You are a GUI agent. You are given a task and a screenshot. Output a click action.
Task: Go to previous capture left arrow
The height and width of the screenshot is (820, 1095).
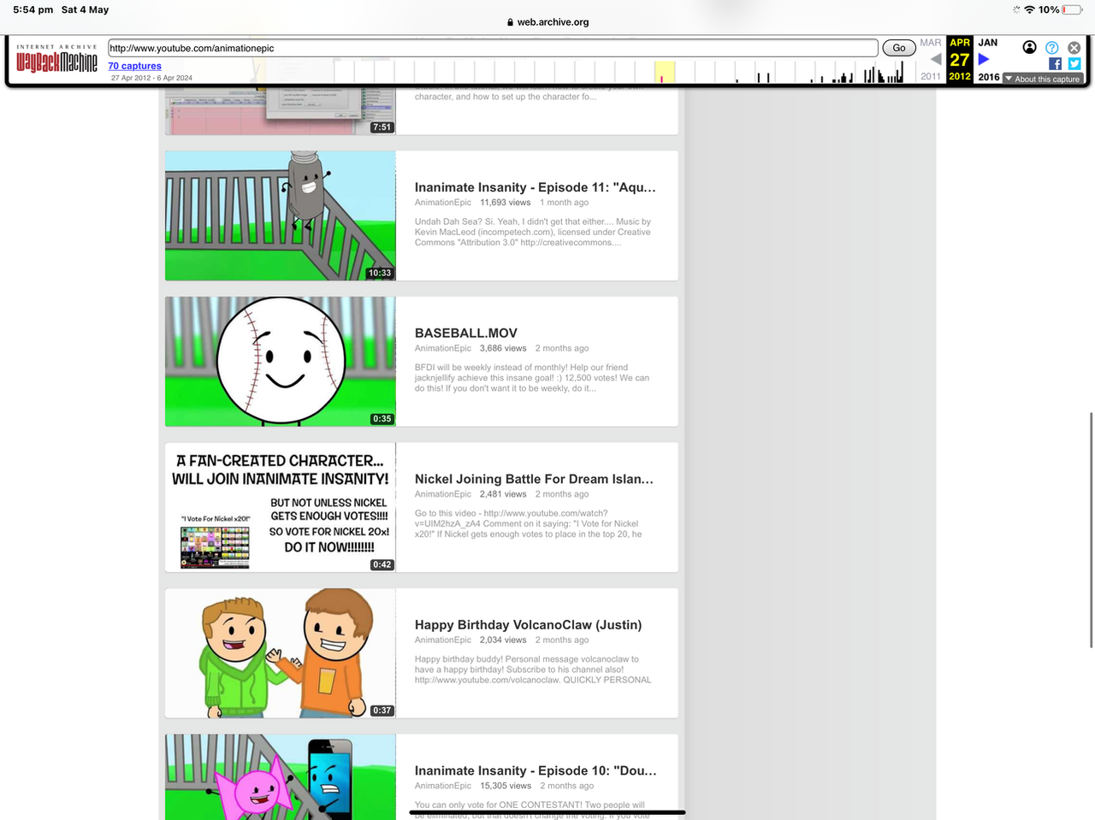point(936,59)
